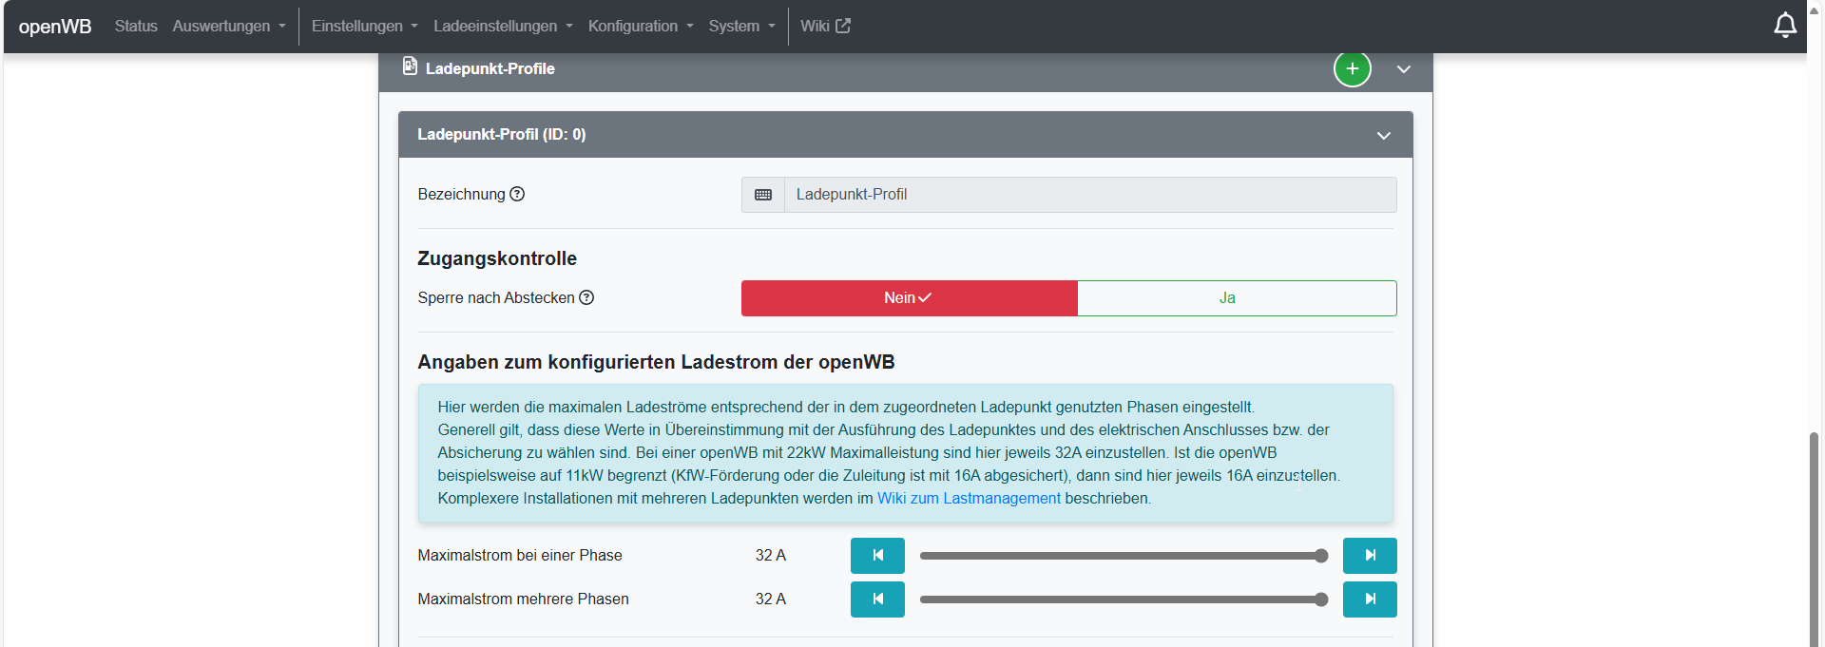Open the Einstellungen dropdown menu
The image size is (1825, 647).
tap(364, 26)
